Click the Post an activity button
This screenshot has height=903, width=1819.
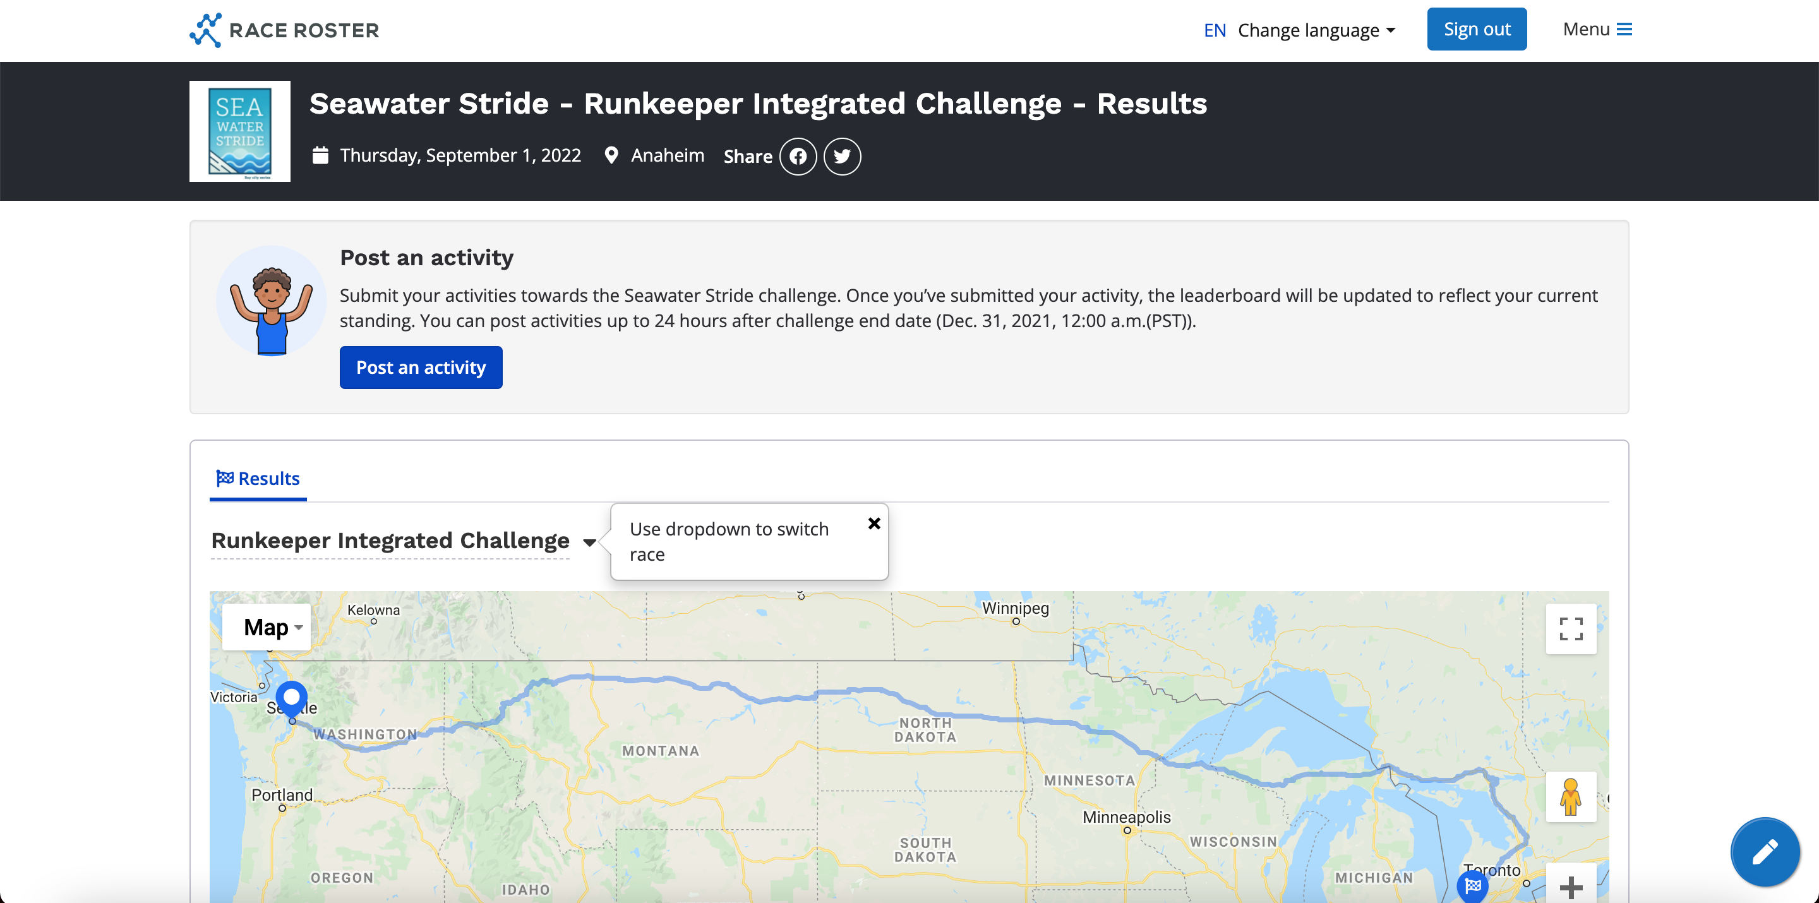[421, 368]
